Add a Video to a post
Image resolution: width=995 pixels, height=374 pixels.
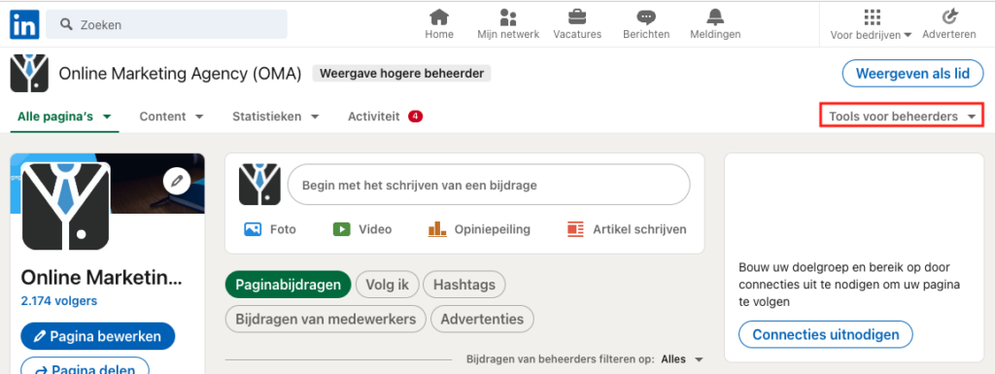point(362,229)
